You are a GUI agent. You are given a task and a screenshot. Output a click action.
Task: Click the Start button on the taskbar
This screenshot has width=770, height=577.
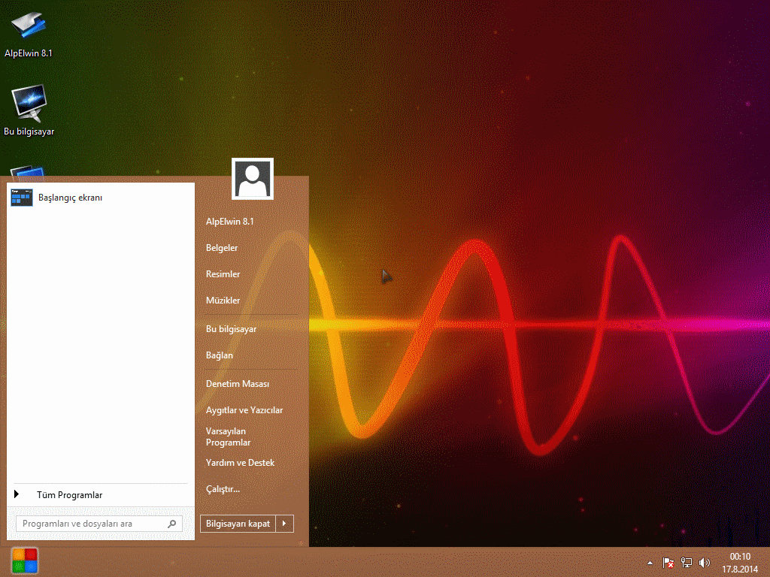click(x=24, y=561)
